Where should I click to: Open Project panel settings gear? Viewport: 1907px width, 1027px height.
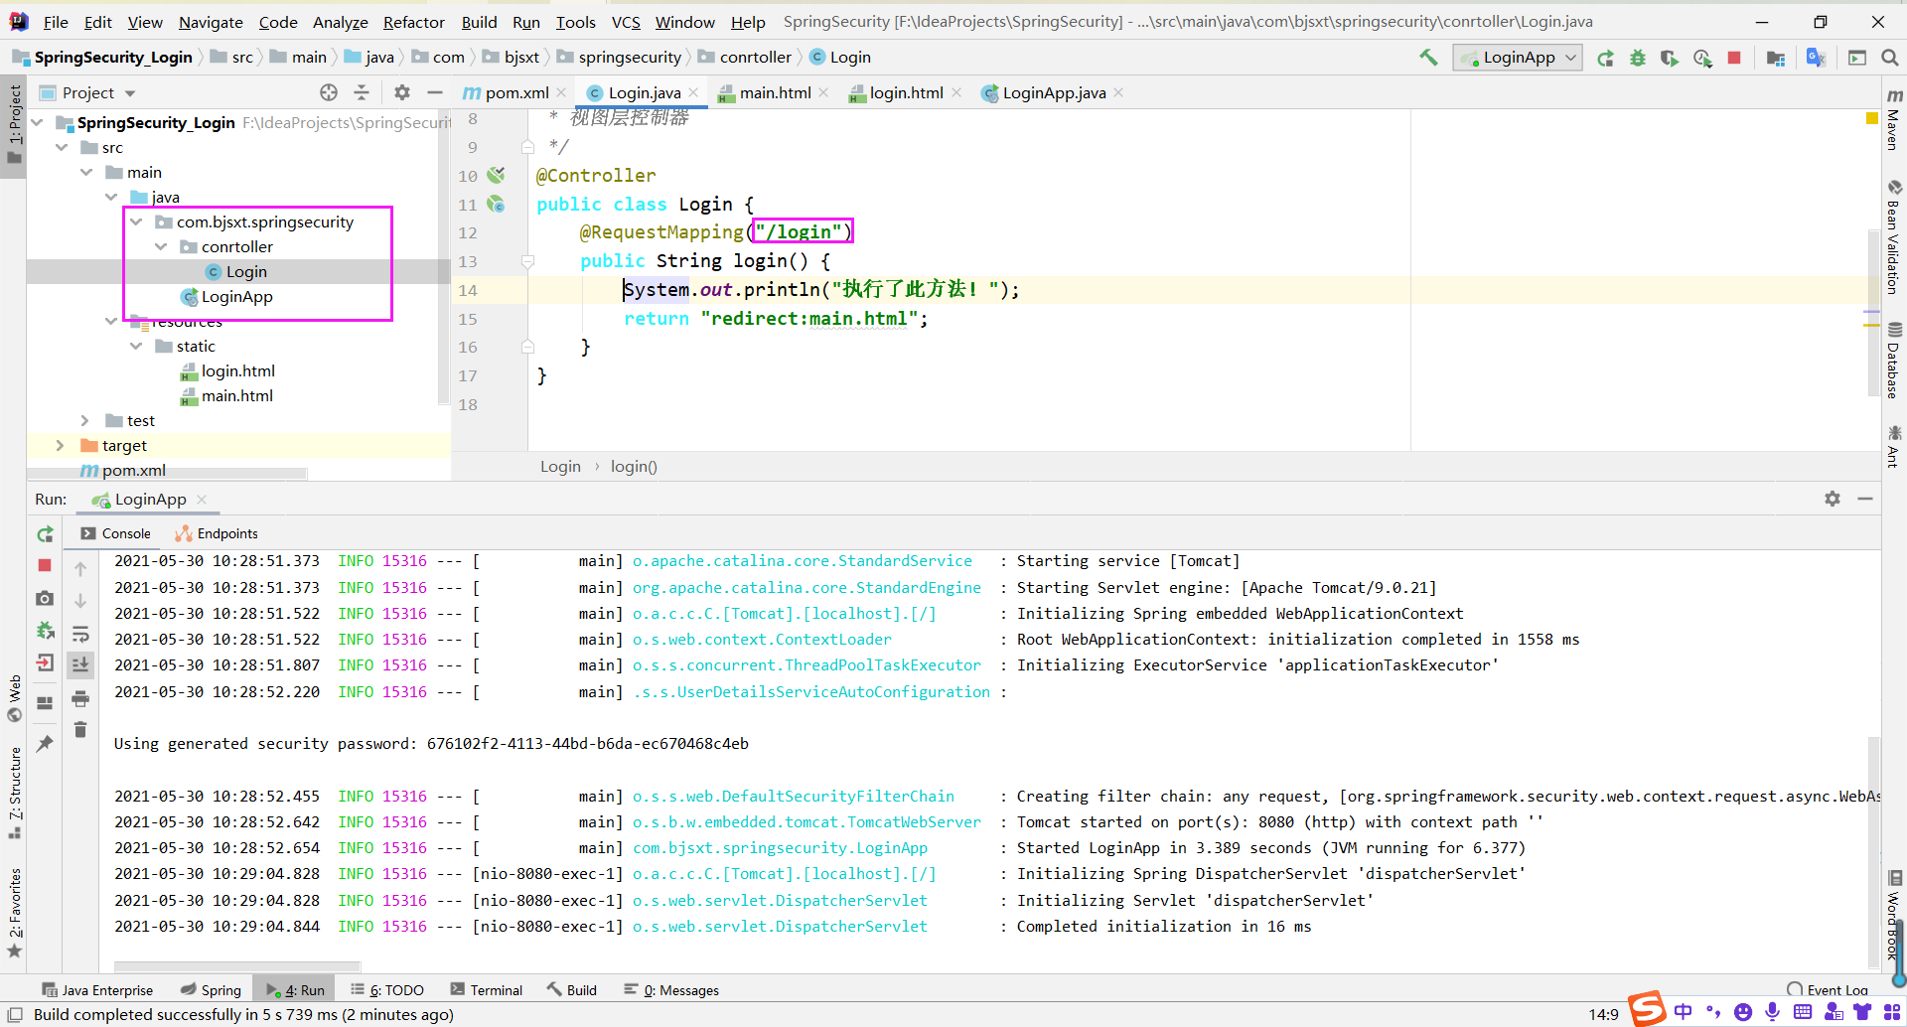coord(401,92)
